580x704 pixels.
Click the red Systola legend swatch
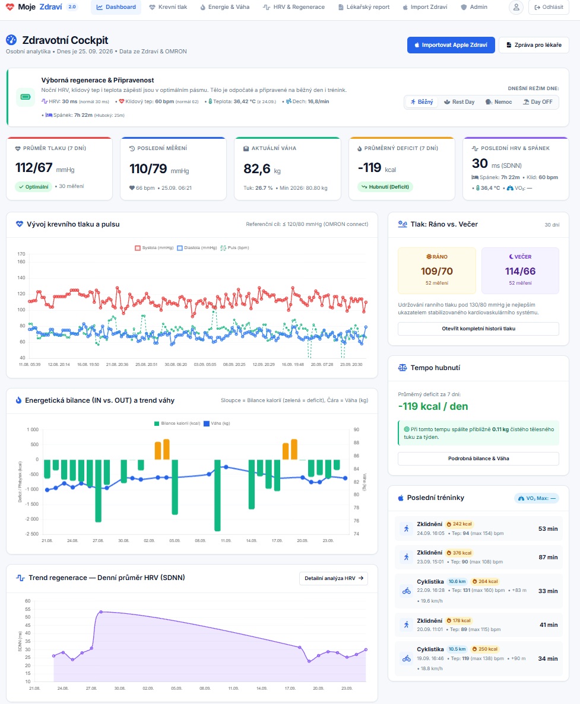point(138,248)
